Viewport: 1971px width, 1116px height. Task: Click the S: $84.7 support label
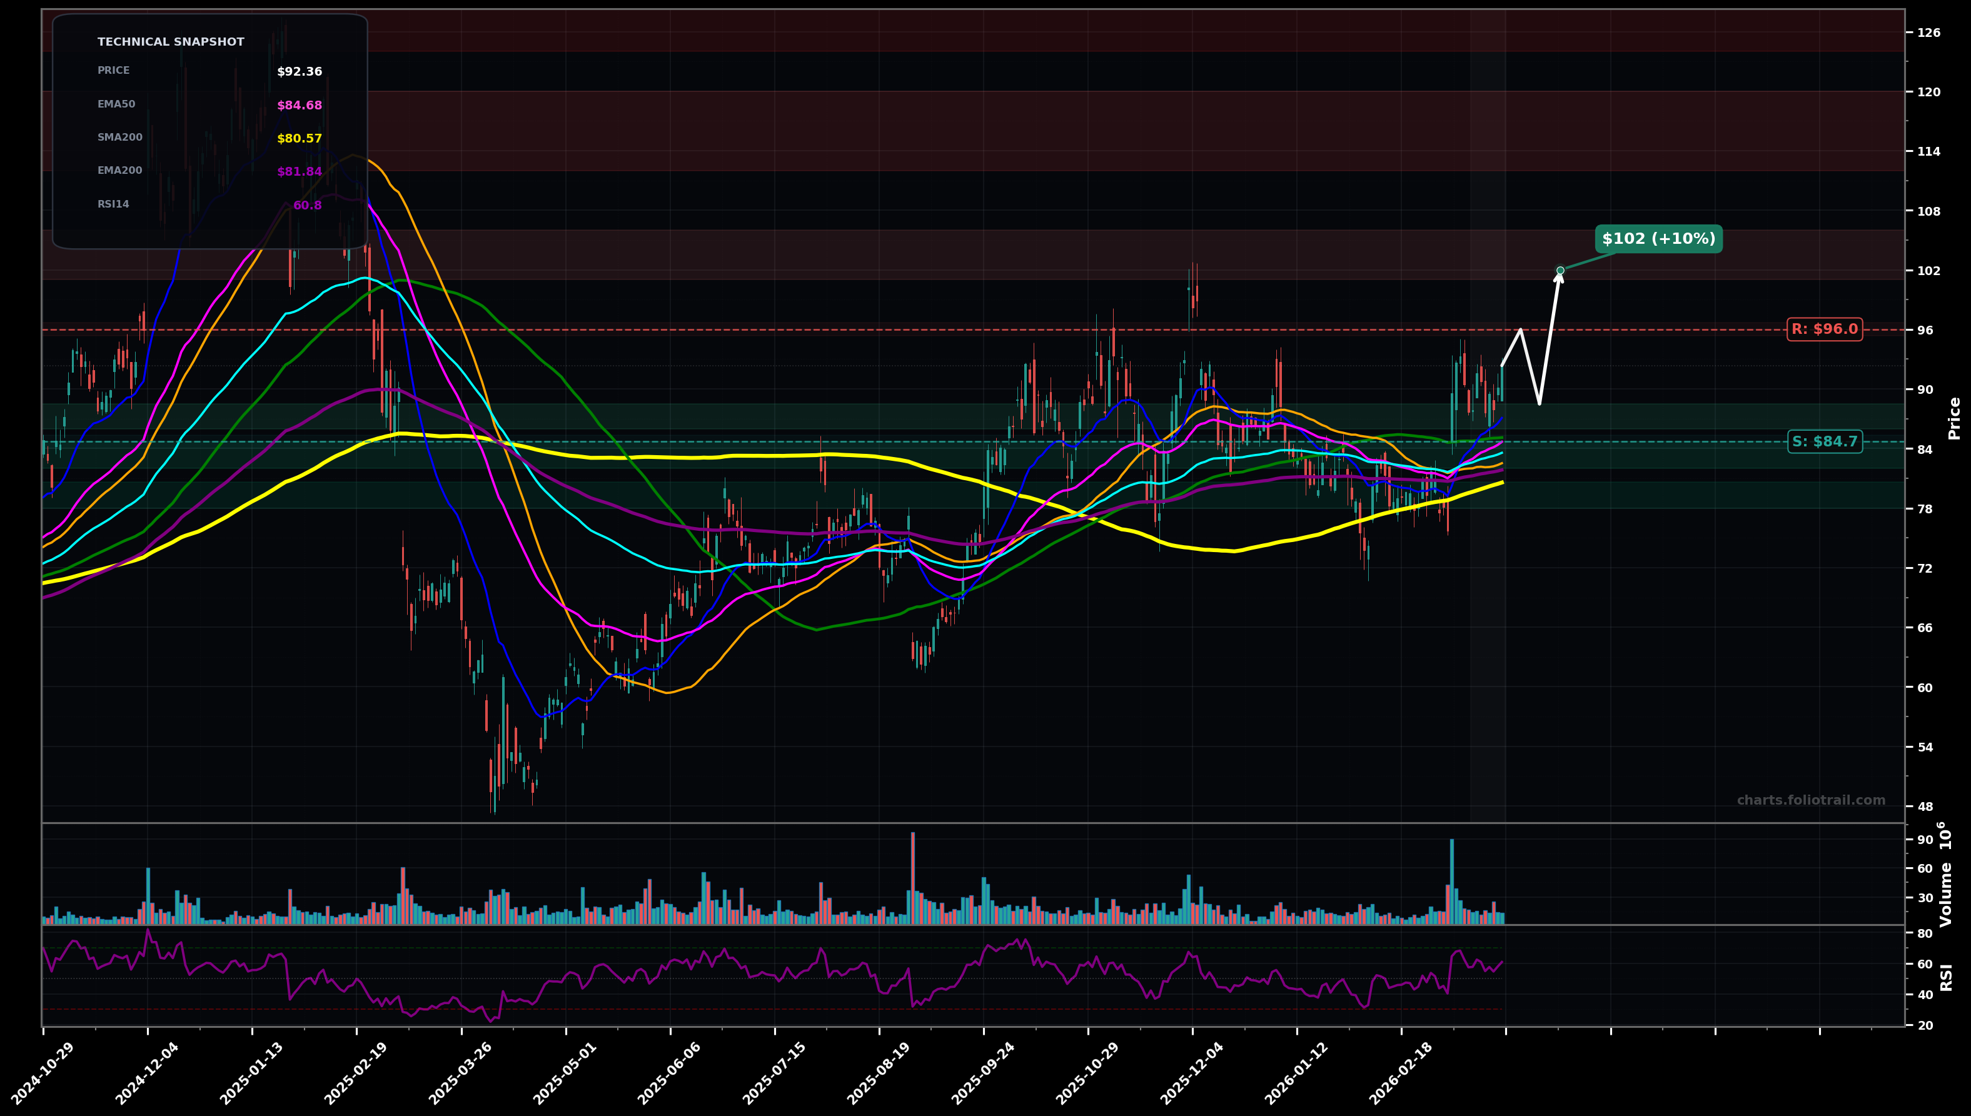tap(1824, 441)
